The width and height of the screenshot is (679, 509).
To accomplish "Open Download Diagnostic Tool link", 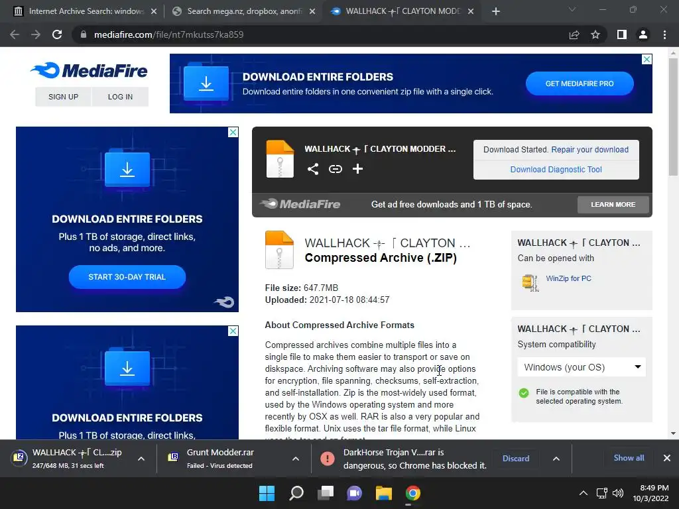I will click(x=556, y=169).
